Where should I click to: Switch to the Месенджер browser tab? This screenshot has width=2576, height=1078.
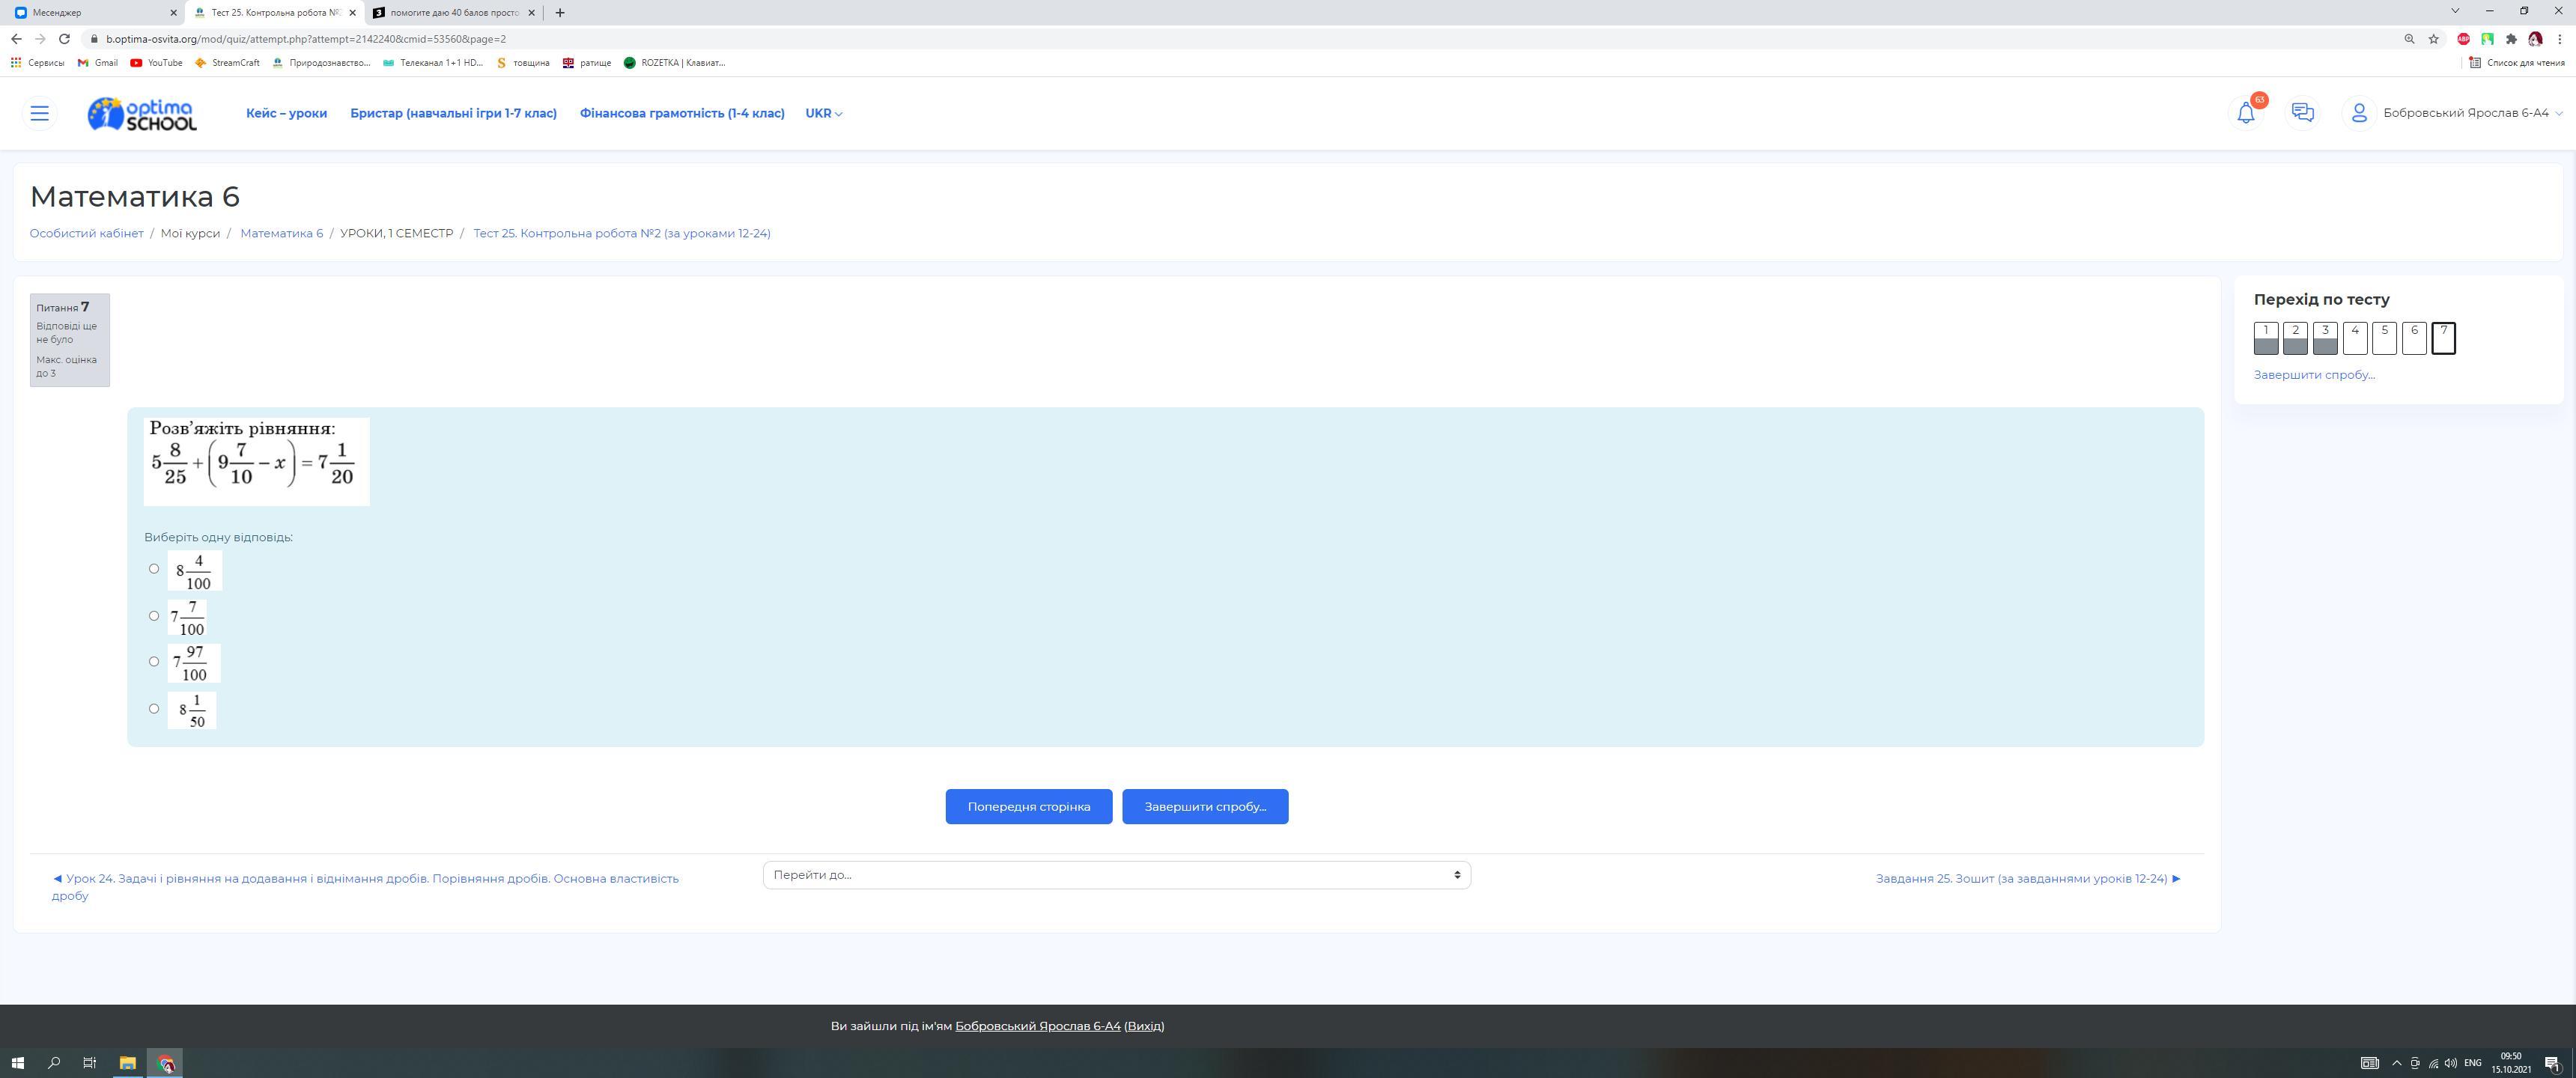coord(90,13)
